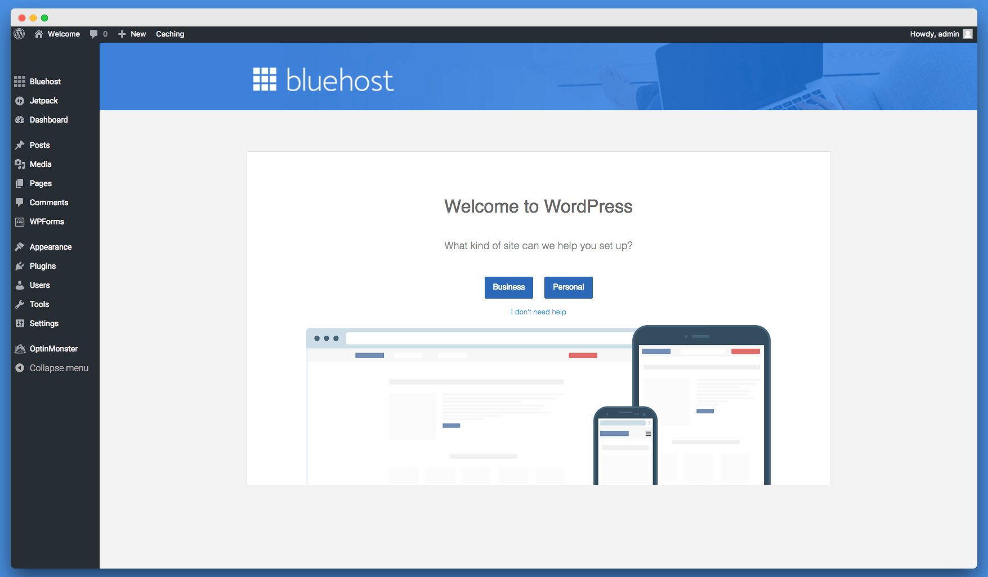Viewport: 988px width, 577px height.
Task: Open the comments bubble icon in admin bar
Action: pyautogui.click(x=93, y=34)
